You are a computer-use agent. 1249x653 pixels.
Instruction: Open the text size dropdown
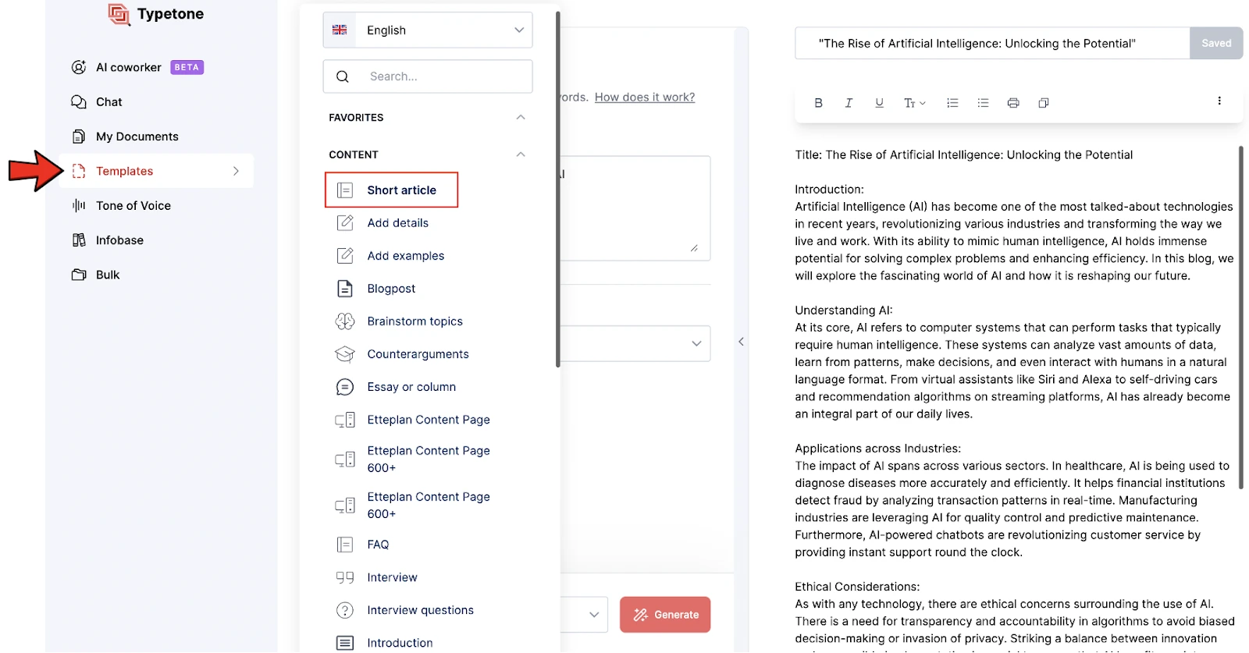click(x=914, y=103)
